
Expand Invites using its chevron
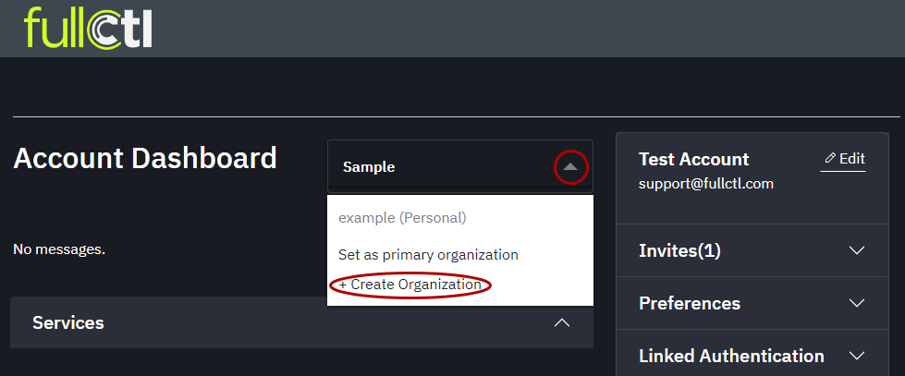tap(856, 250)
